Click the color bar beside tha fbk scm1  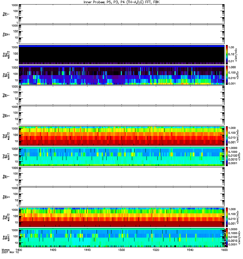coord(227,75)
